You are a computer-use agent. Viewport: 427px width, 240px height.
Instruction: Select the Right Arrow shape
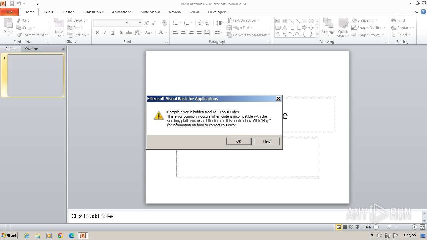click(x=304, y=28)
